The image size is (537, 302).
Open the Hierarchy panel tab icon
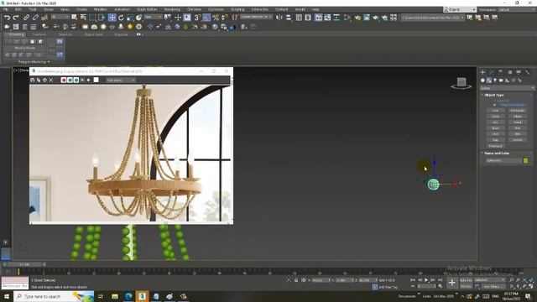tap(501, 72)
